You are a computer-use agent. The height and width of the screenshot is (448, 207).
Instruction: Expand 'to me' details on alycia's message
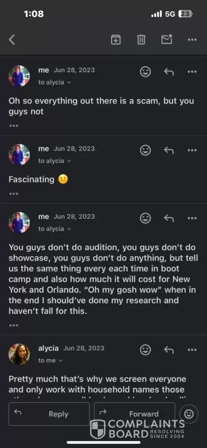pos(50,361)
